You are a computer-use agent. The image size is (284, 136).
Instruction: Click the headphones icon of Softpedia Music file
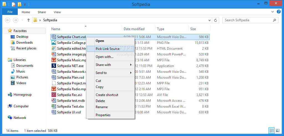[54, 60]
